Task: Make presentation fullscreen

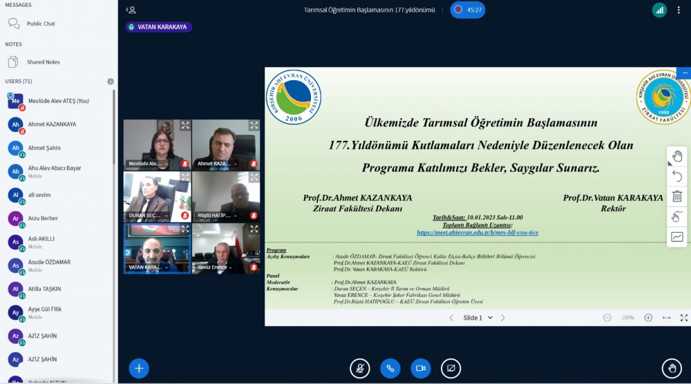Action: tap(684, 318)
